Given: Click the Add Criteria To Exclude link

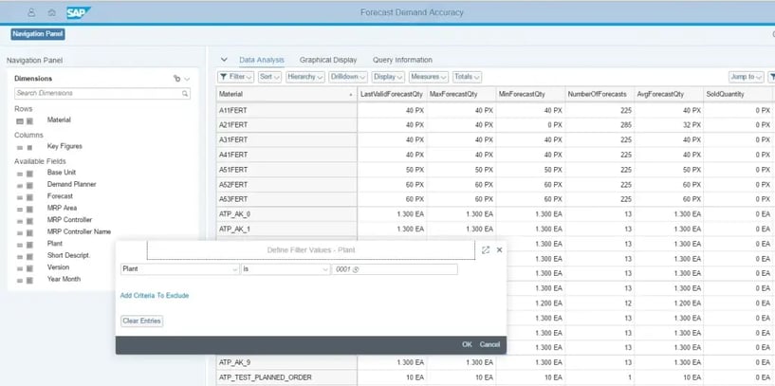Looking at the screenshot, I should (x=155, y=296).
